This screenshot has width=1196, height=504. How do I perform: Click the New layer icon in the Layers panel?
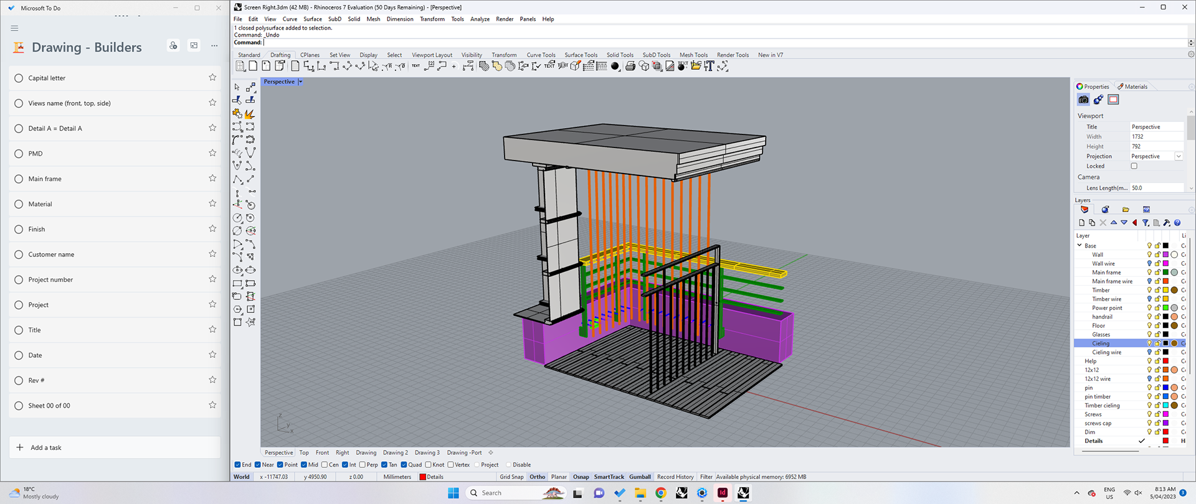[1082, 223]
